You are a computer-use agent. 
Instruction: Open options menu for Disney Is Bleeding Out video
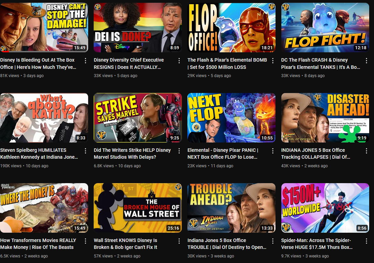pyautogui.click(x=85, y=61)
